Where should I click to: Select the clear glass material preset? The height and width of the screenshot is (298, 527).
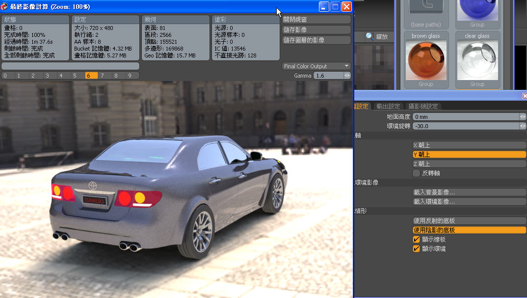click(x=477, y=60)
